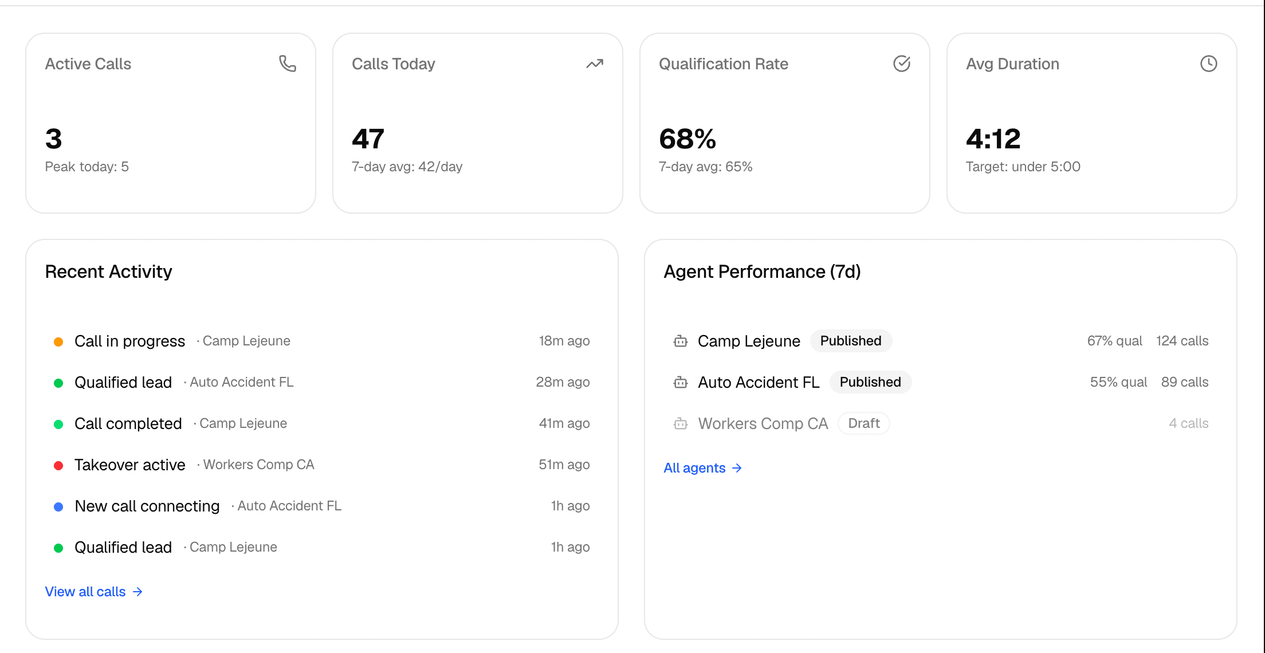Open the View all calls link
Screen dimensions: 1265x653
click(94, 592)
